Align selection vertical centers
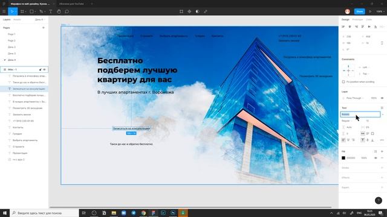Viewport: 387px width, 217px height. [369, 27]
